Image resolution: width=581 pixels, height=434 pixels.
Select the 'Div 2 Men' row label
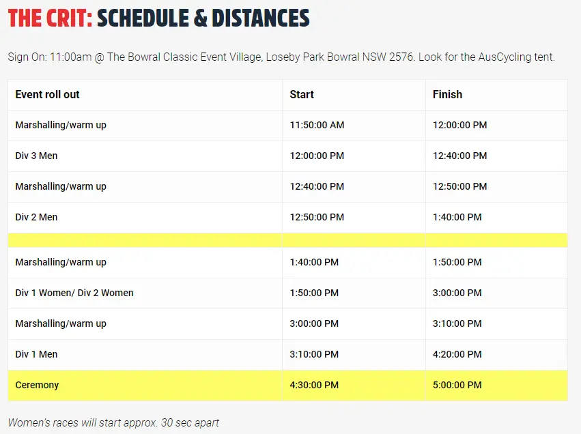pos(36,218)
